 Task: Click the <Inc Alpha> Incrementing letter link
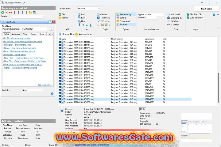pyautogui.click(x=17, y=45)
